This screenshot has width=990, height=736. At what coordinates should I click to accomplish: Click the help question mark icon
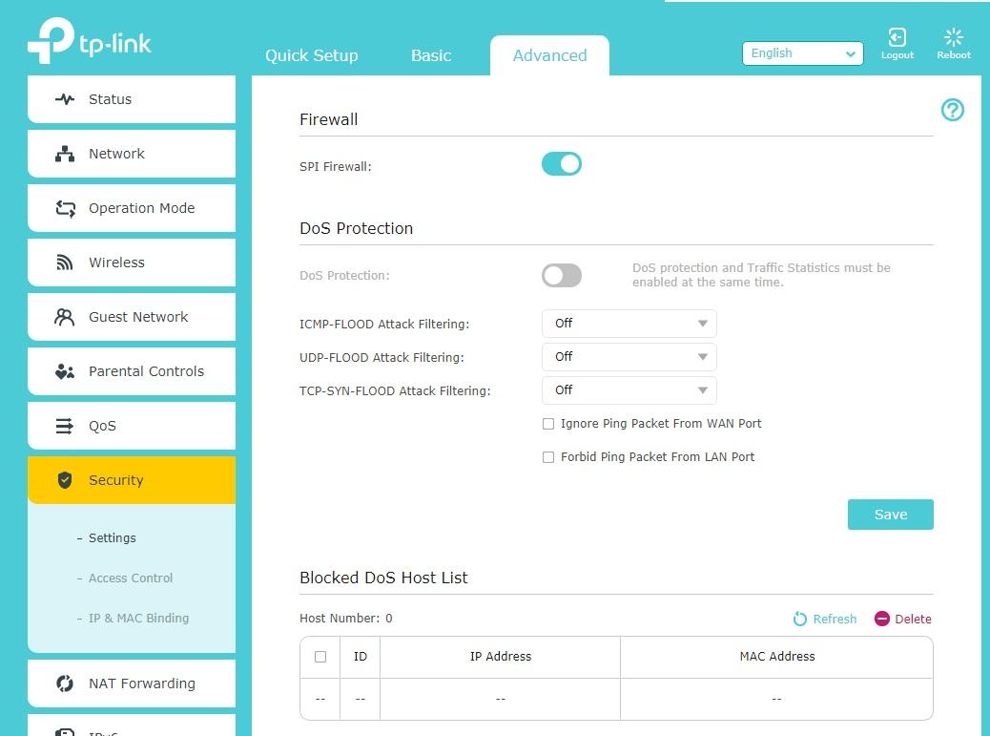click(952, 110)
